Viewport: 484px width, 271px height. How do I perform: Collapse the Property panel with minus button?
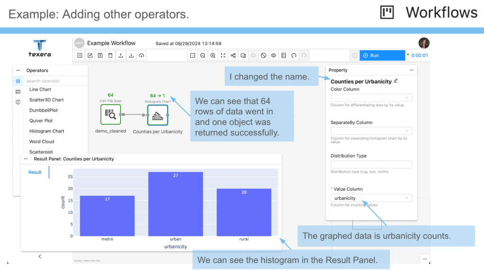click(411, 70)
